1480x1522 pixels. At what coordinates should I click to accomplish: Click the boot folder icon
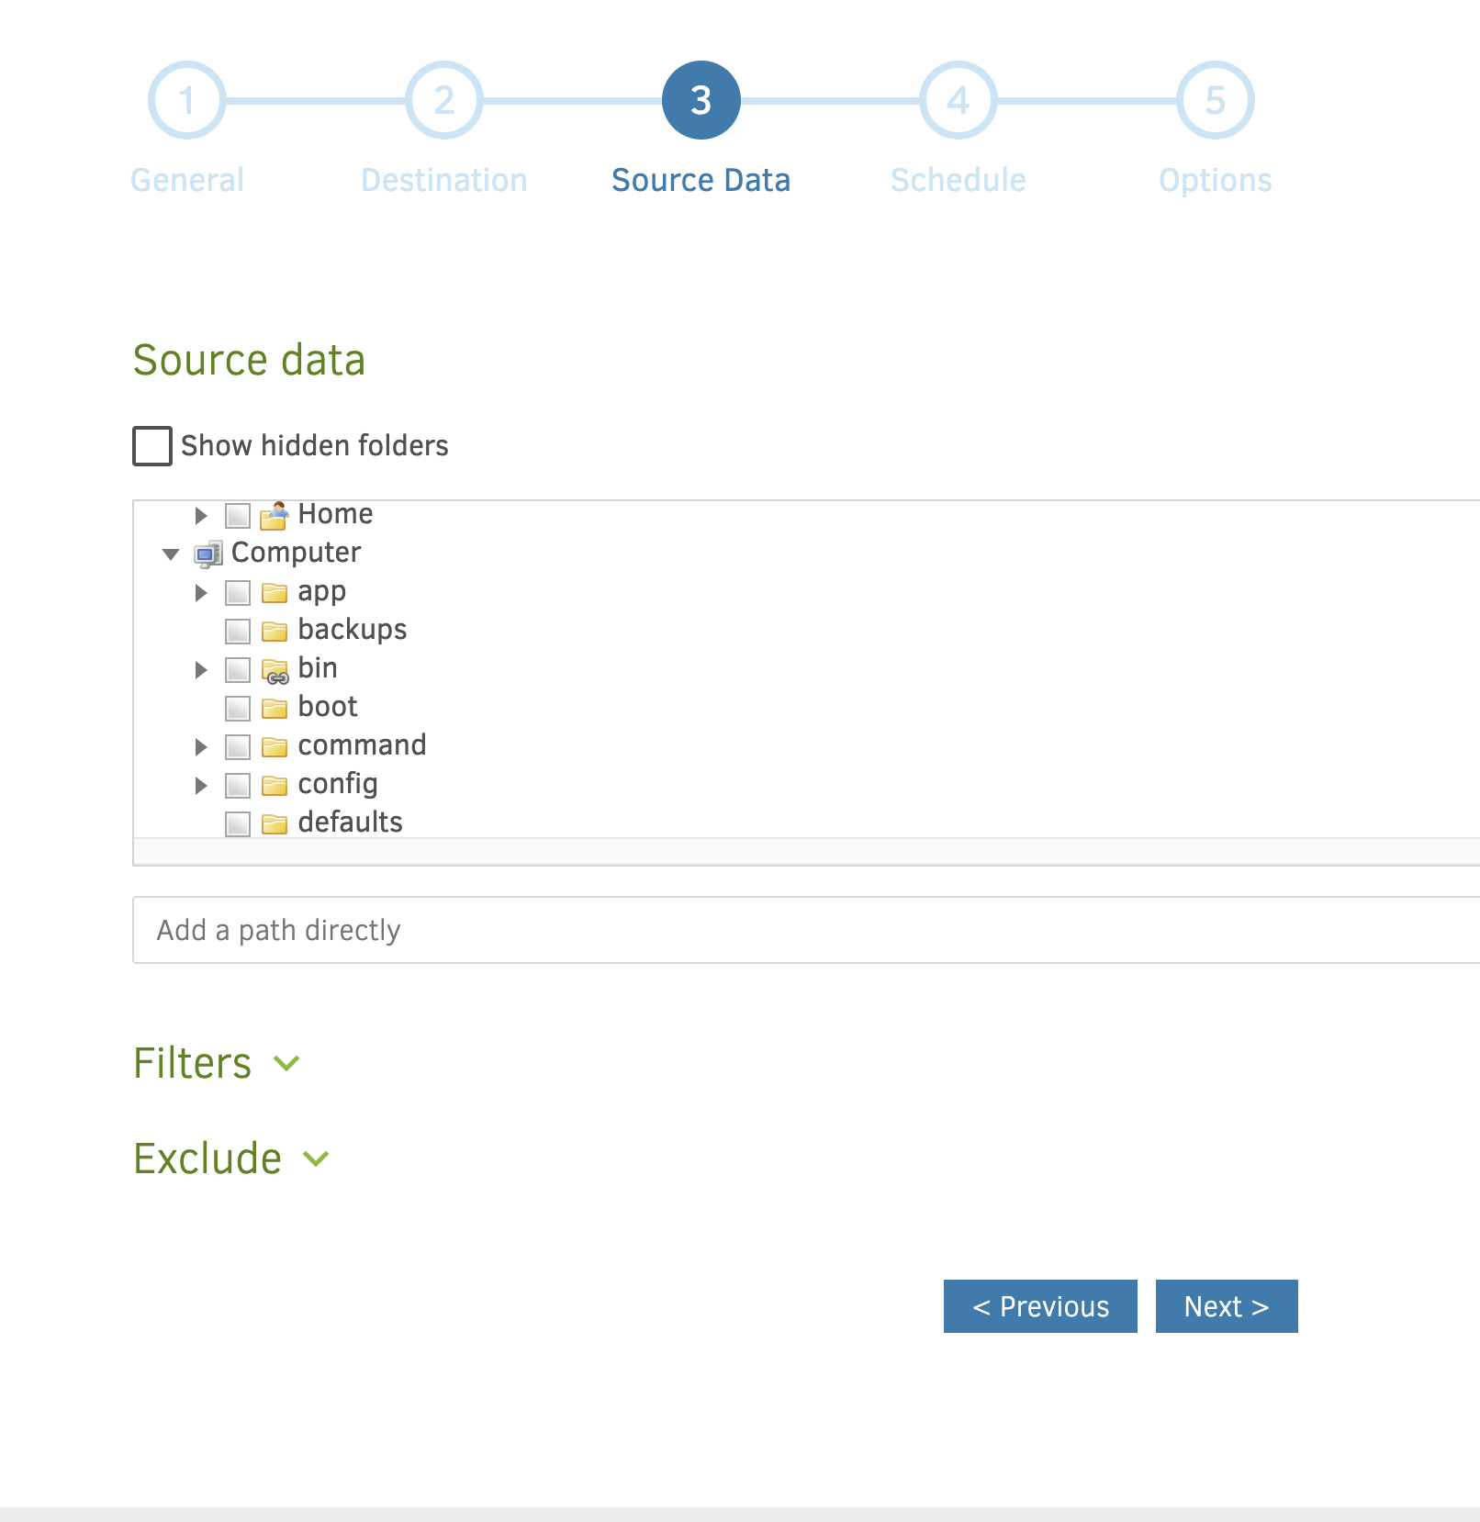[x=274, y=709]
